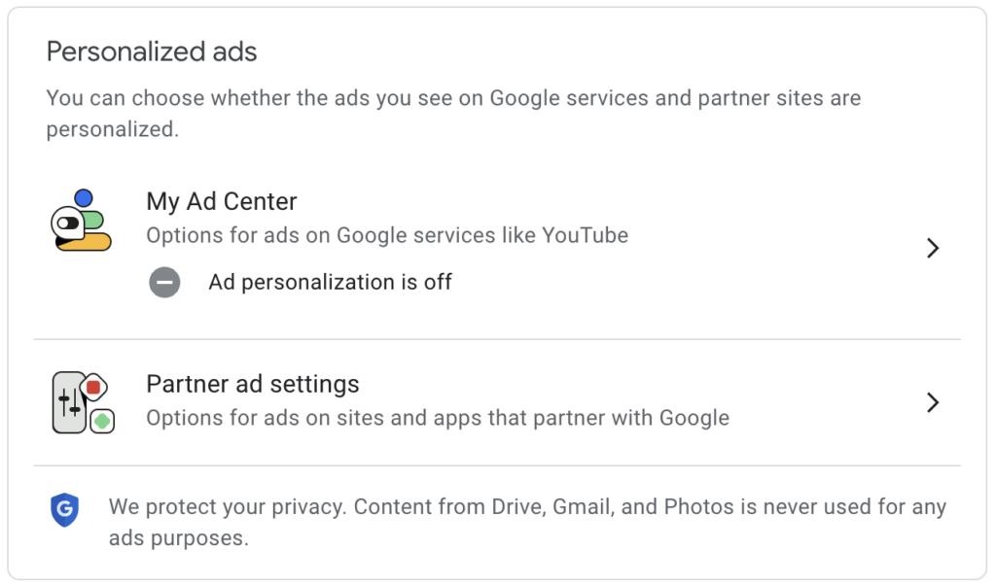The width and height of the screenshot is (996, 585).
Task: Expand the My Ad Center row chevron
Action: pos(933,249)
